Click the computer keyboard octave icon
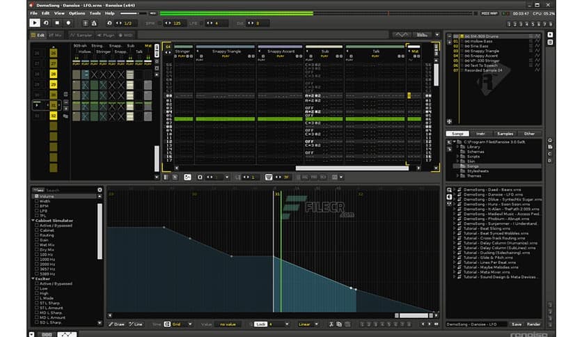The height and width of the screenshot is (337, 582). [x=268, y=178]
